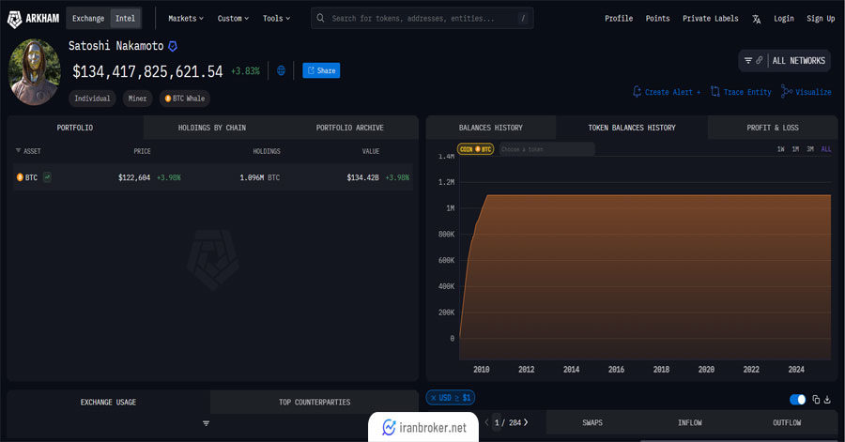
Task: Select the ALL chart range
Action: tap(826, 149)
